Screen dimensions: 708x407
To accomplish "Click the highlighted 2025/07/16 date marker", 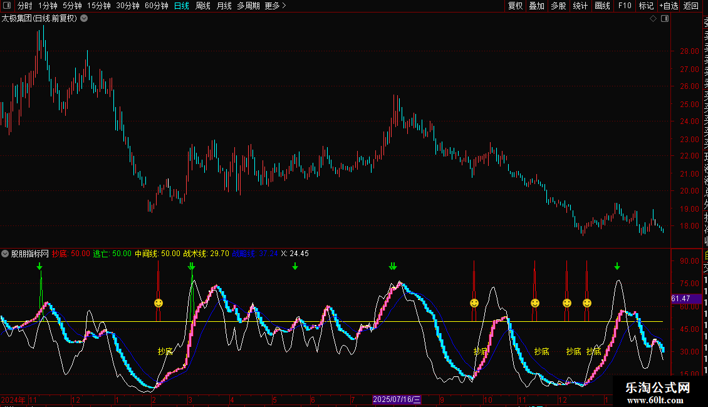I will click(397, 399).
